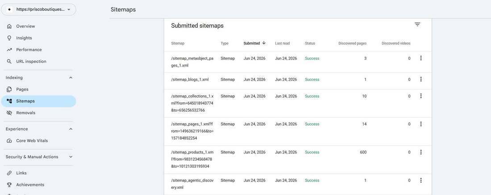Click the Sitemaps page title
491x195 pixels.
pos(123,9)
